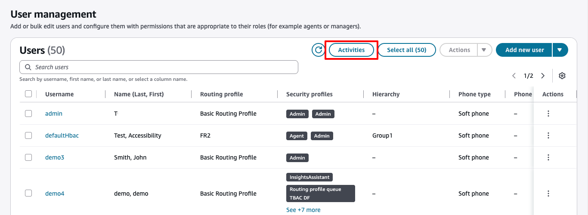The image size is (588, 215).
Task: Check the box for admin user
Action: click(x=28, y=114)
